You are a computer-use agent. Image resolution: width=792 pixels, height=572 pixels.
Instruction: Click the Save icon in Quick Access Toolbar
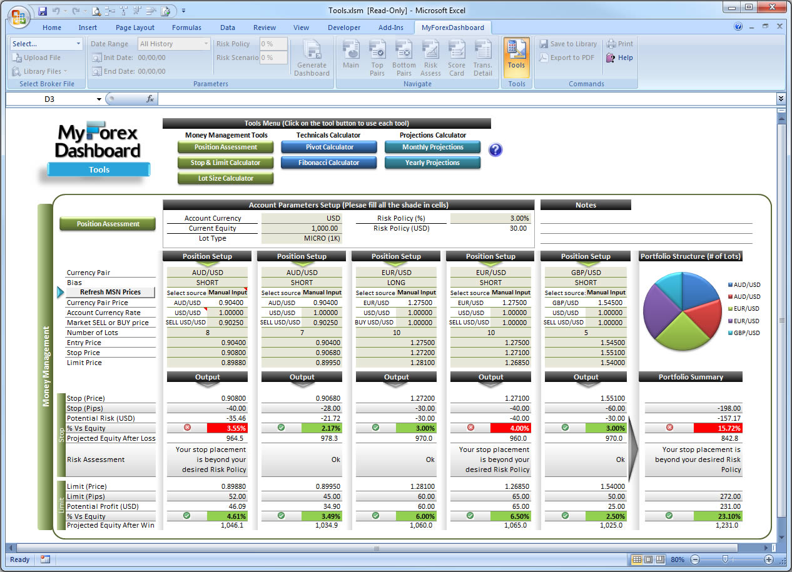coord(43,11)
